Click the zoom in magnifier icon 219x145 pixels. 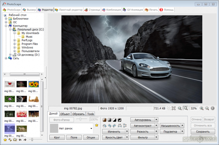[x=201, y=108]
